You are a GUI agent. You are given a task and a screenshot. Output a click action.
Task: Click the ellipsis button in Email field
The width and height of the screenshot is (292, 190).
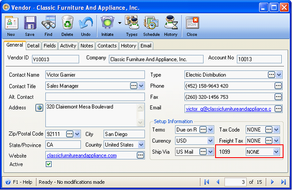(x=278, y=109)
